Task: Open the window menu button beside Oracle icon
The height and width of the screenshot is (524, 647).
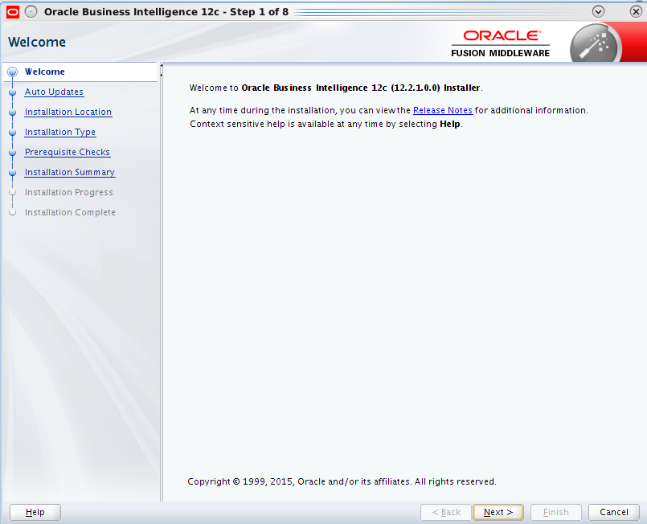Action: click(x=31, y=12)
